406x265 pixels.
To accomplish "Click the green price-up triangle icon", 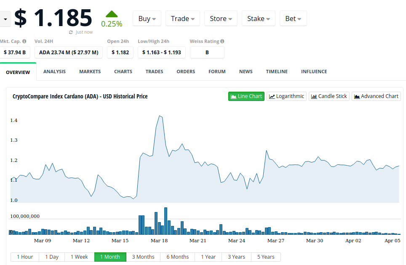I will (x=112, y=14).
